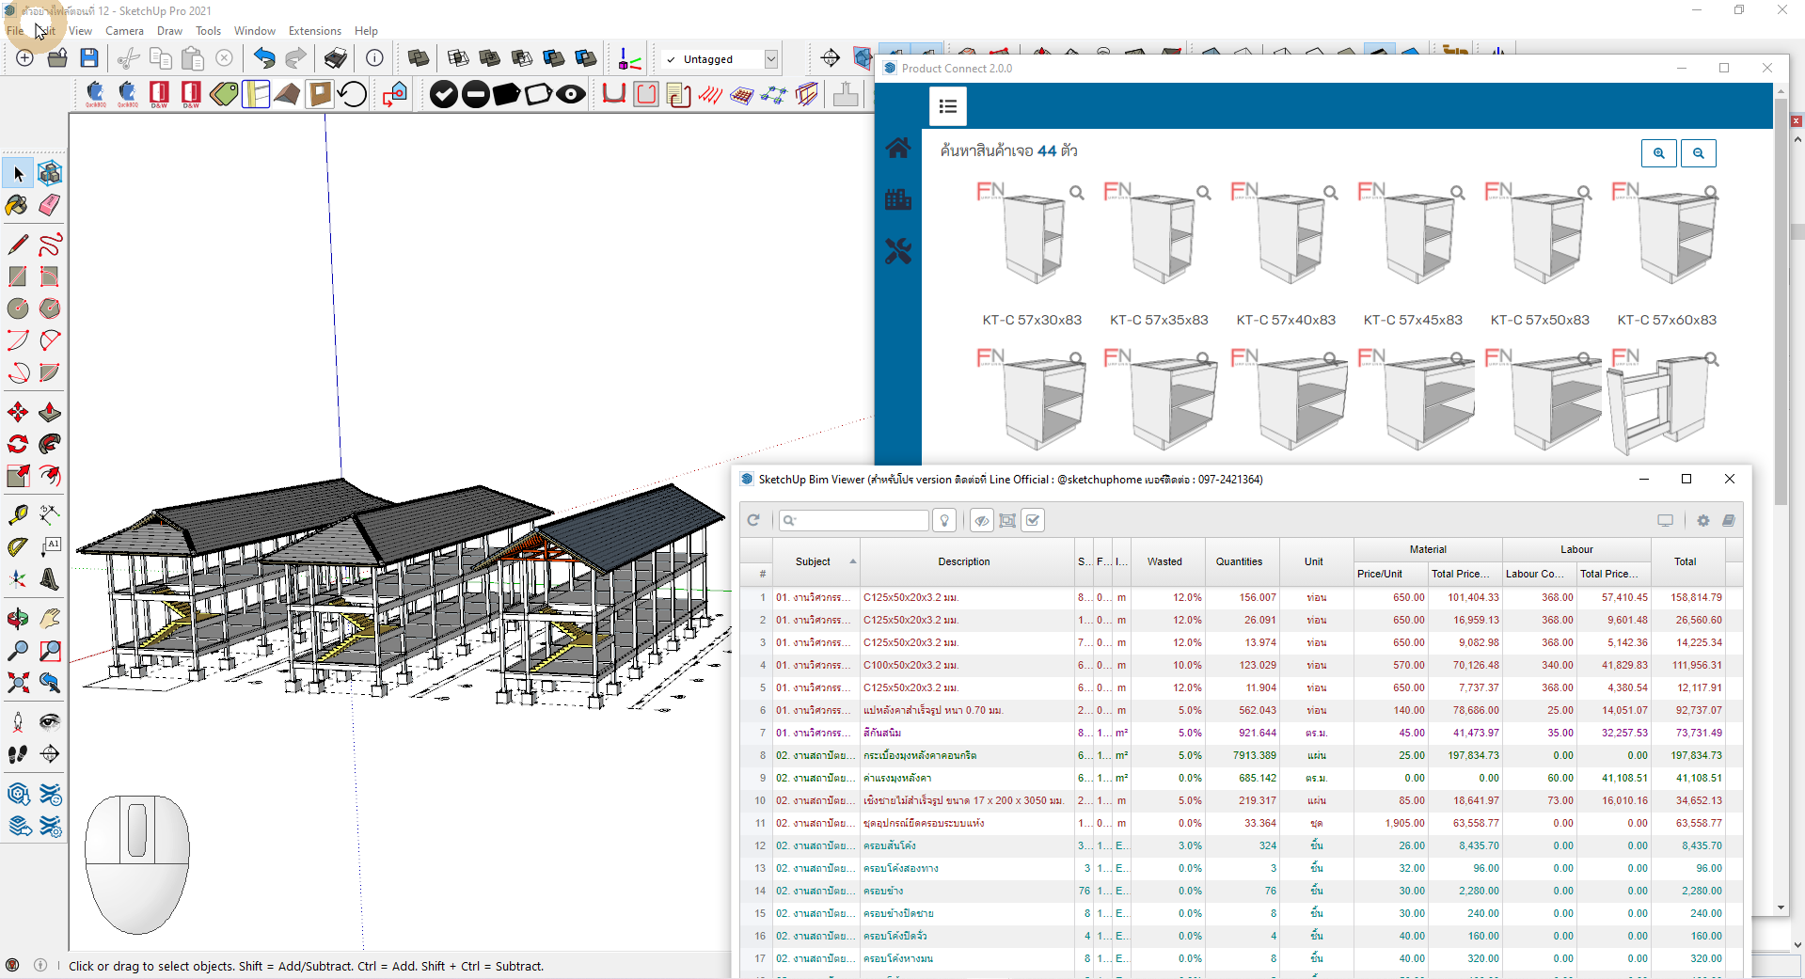The width and height of the screenshot is (1805, 979).
Task: Click the search dropdown magnifier in Bim Viewer
Action: tap(790, 520)
